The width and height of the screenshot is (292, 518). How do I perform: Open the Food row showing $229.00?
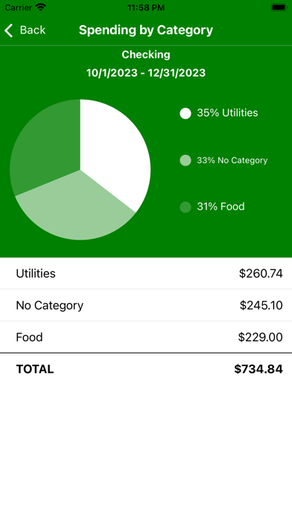tap(146, 337)
